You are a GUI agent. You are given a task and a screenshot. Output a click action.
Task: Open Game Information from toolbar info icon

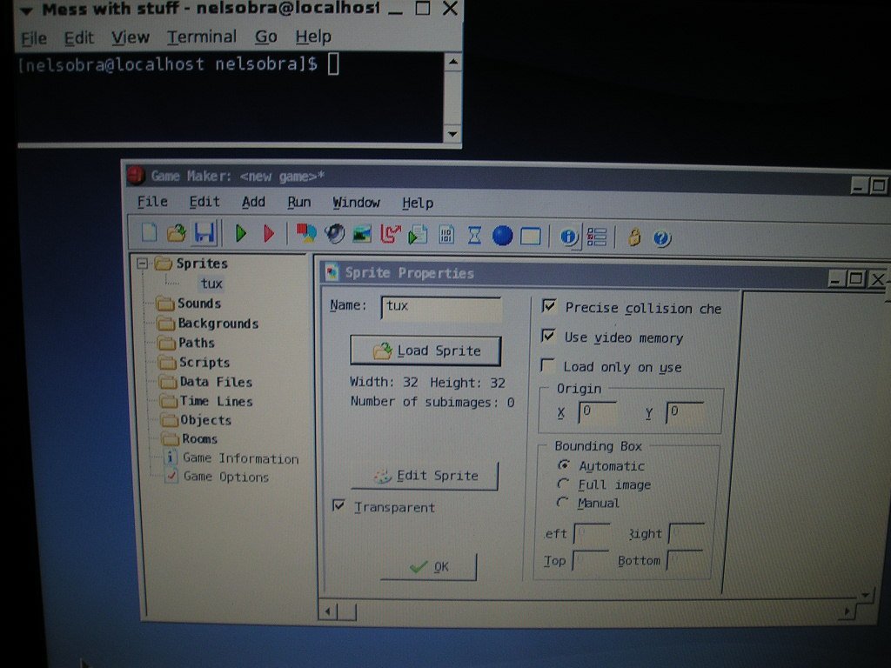[x=568, y=236]
